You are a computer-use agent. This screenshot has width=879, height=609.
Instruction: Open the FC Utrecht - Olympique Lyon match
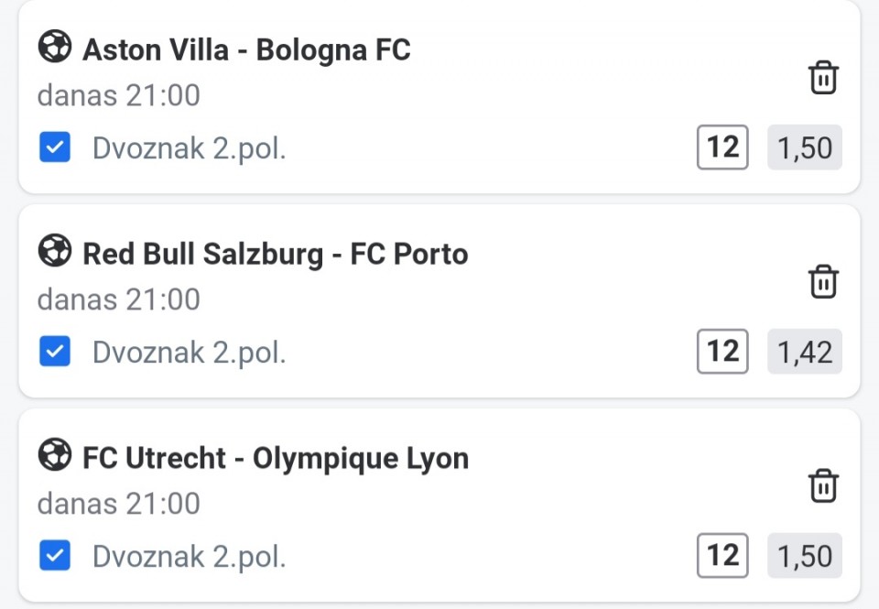pos(275,458)
